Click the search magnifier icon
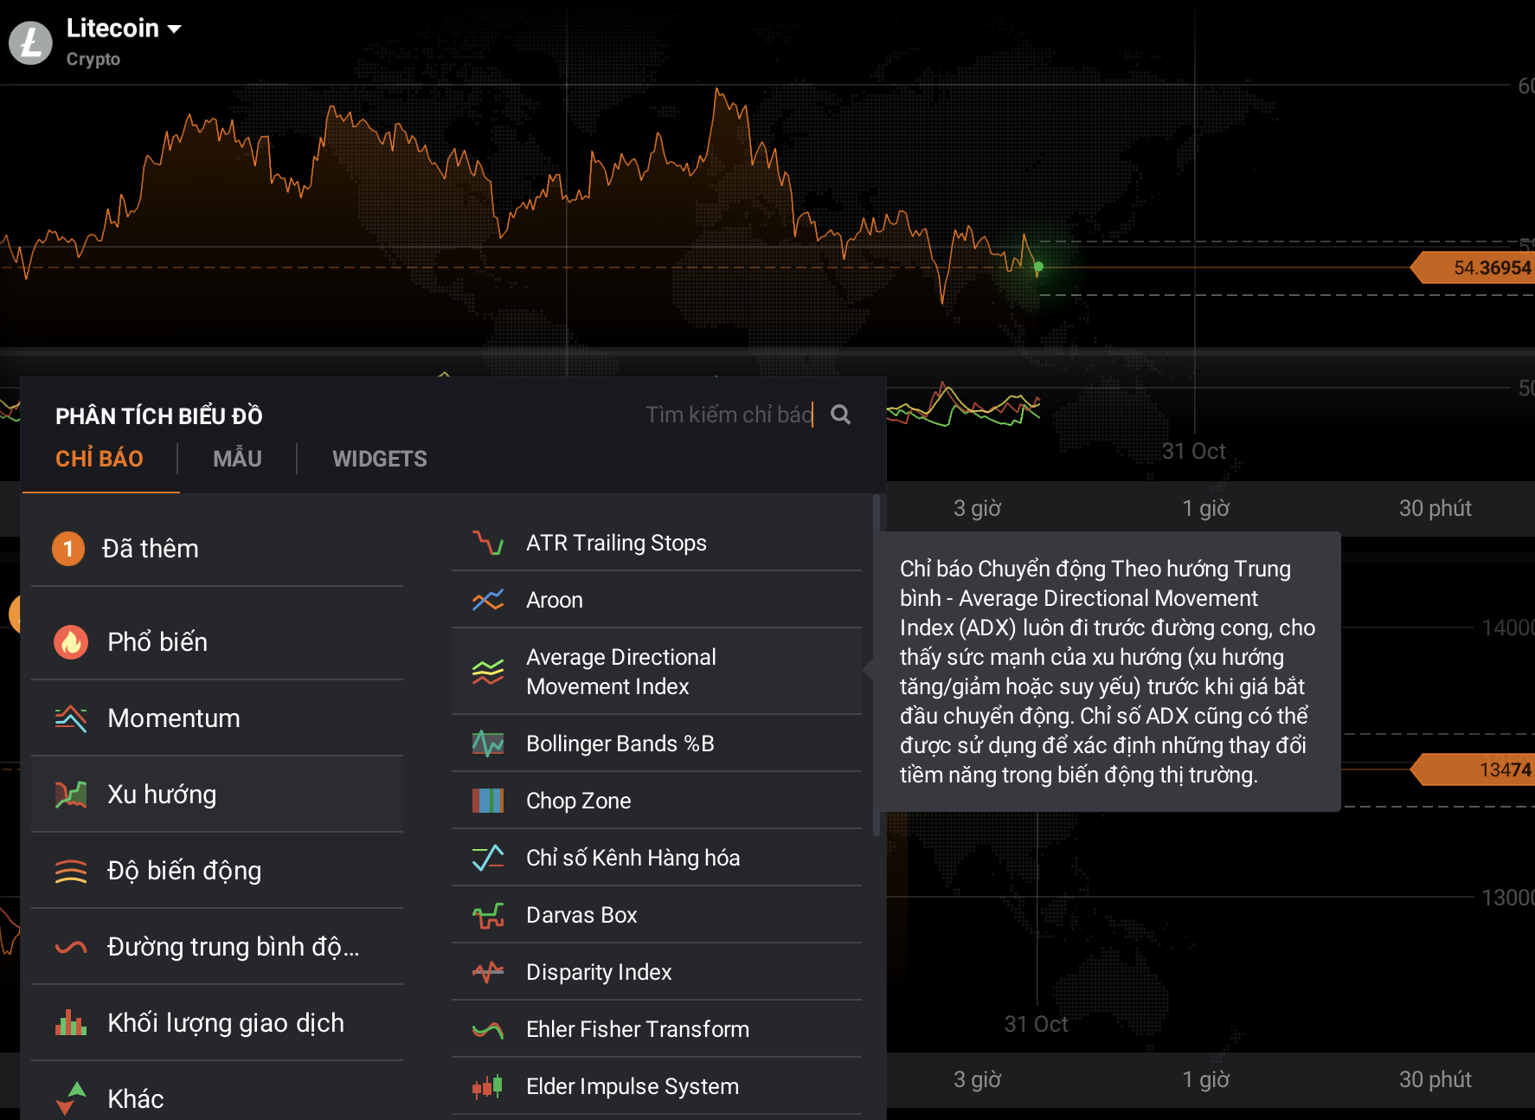This screenshot has height=1120, width=1535. (x=840, y=415)
